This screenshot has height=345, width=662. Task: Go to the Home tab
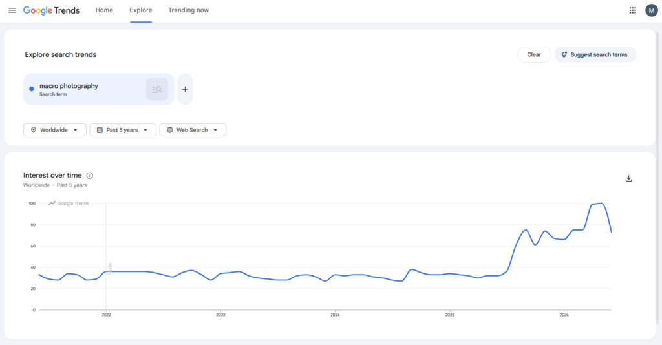point(104,10)
